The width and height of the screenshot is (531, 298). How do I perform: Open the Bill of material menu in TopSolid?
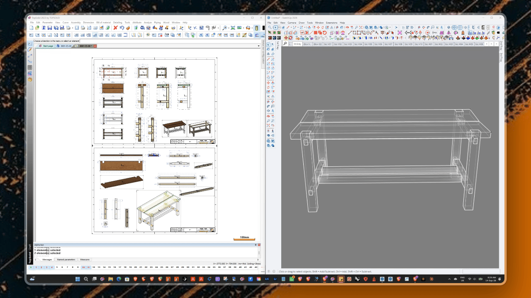[103, 22]
